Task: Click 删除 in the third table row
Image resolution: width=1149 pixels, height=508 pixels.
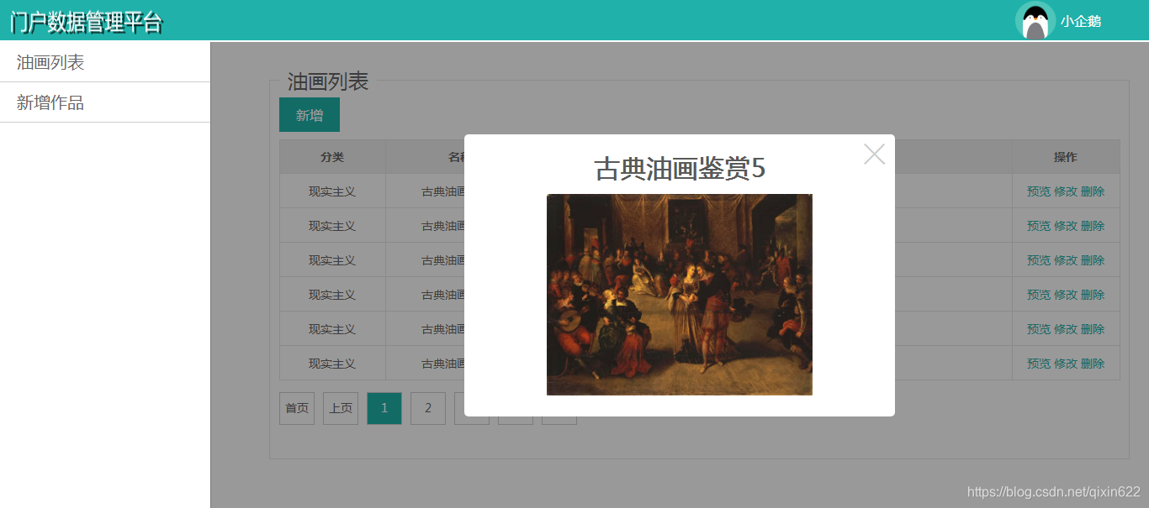Action: tap(1093, 260)
